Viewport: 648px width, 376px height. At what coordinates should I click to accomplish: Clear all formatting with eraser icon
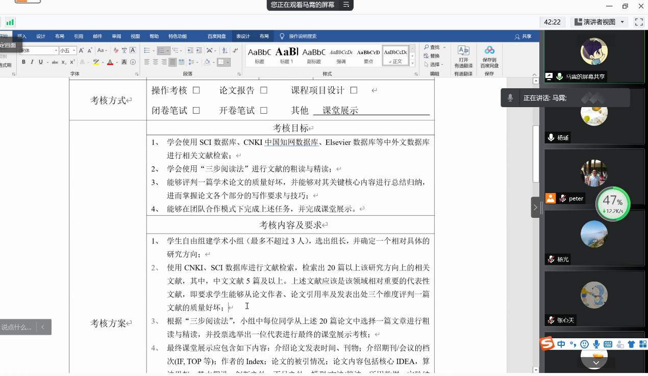pos(116,51)
